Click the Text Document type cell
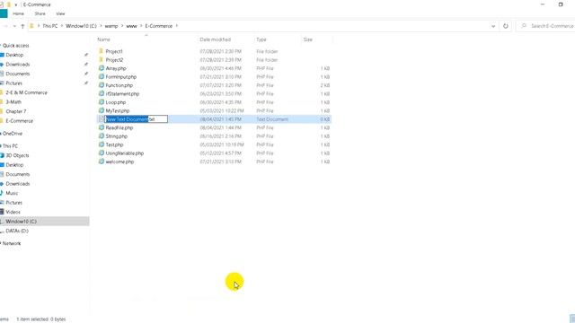Viewport: 575px width, 323px height. point(272,119)
